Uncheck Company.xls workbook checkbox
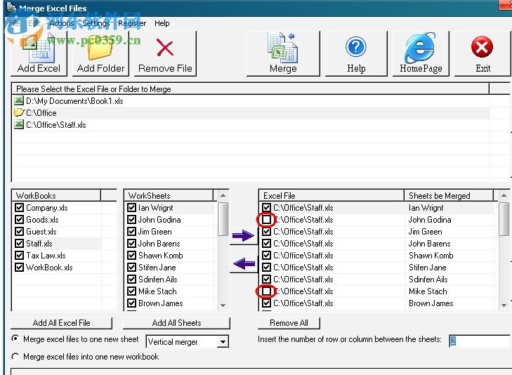512x375 pixels. (19, 208)
